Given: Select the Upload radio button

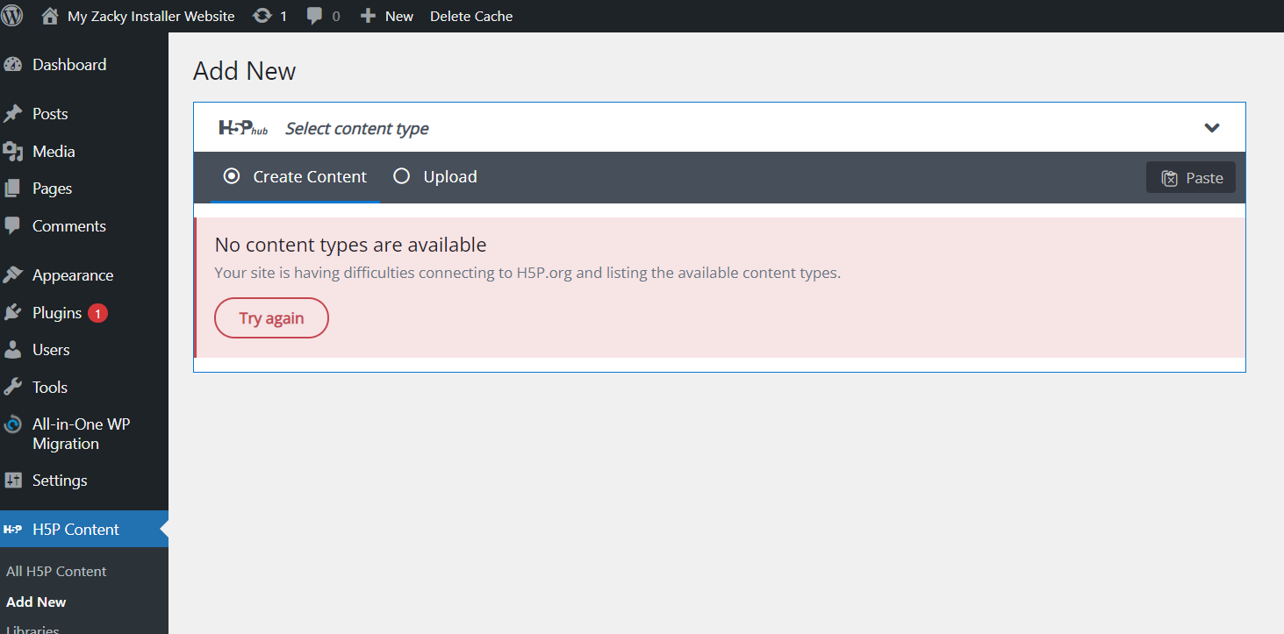Looking at the screenshot, I should pyautogui.click(x=401, y=176).
